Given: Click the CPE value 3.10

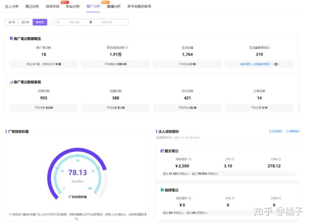Looking at the screenshot, I should pos(228,166).
